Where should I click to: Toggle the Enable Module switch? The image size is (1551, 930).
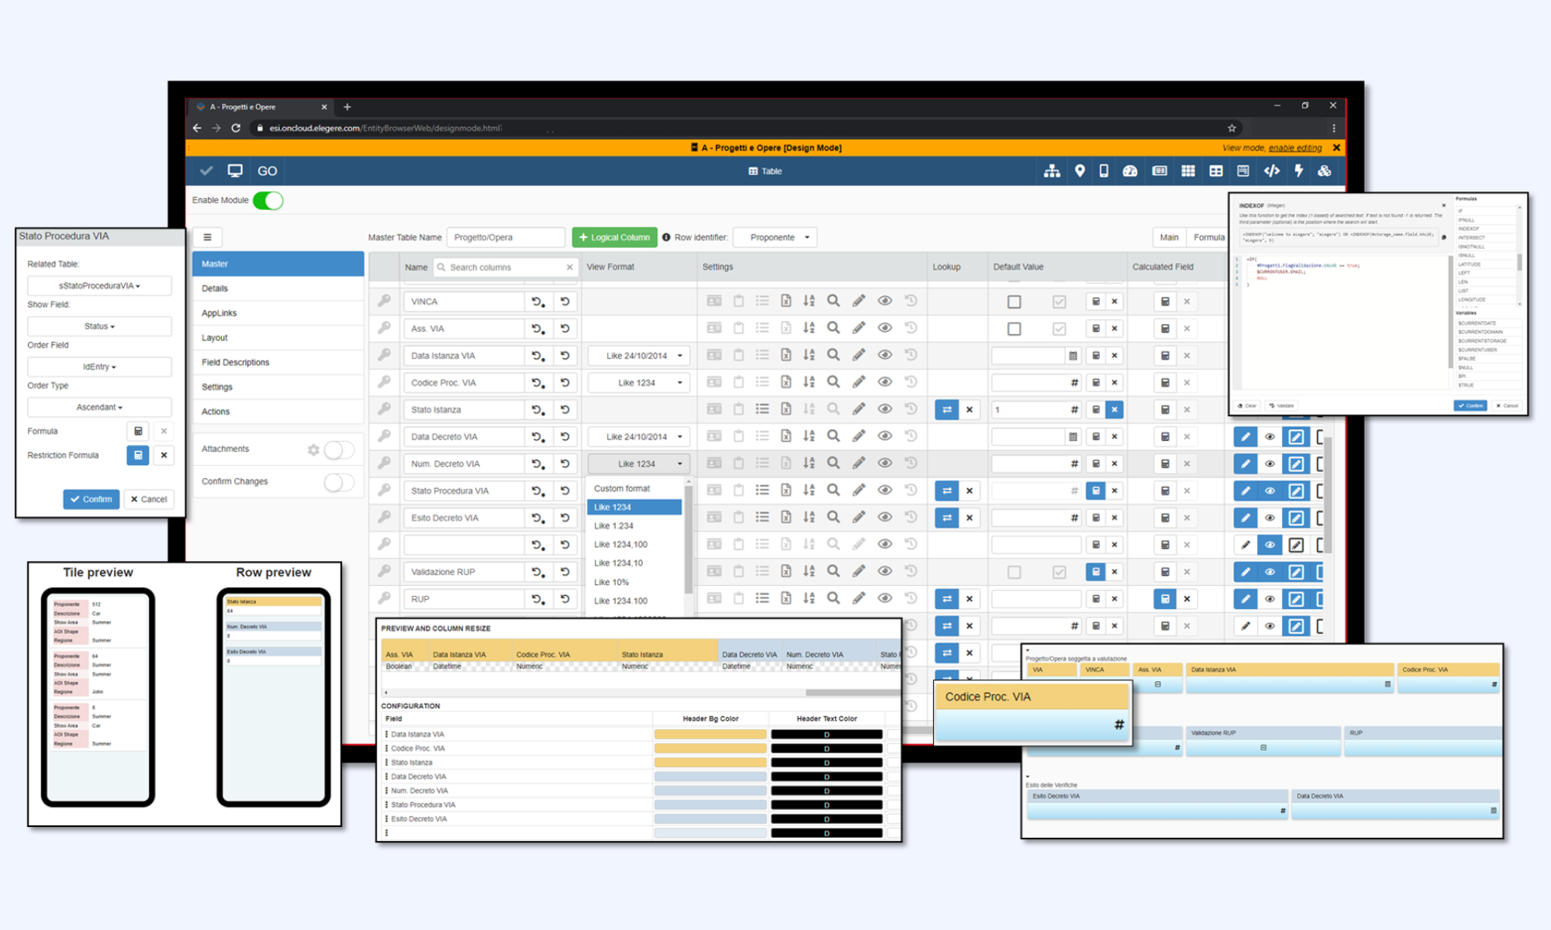(268, 201)
